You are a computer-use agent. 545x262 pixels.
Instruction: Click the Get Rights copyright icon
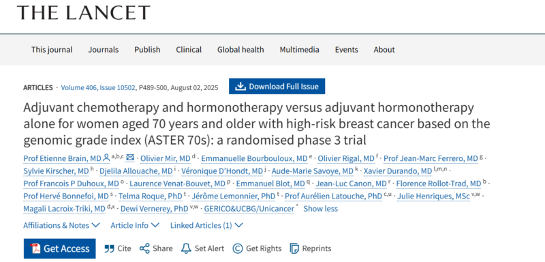pos(238,248)
